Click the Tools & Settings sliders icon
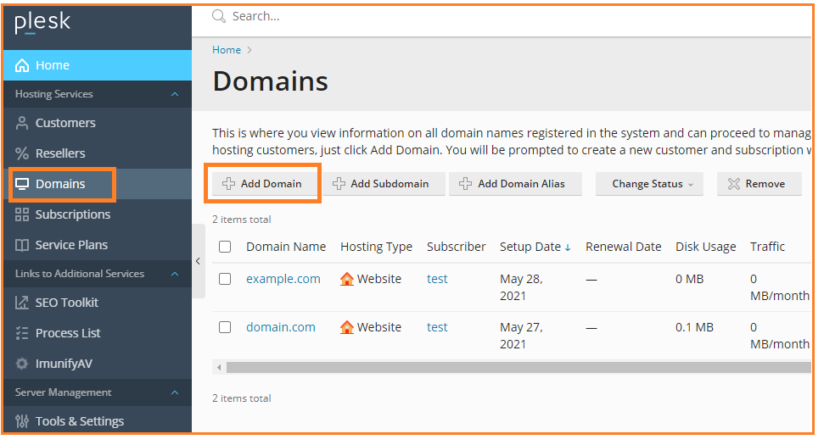This screenshot has height=445, width=824. 22,421
